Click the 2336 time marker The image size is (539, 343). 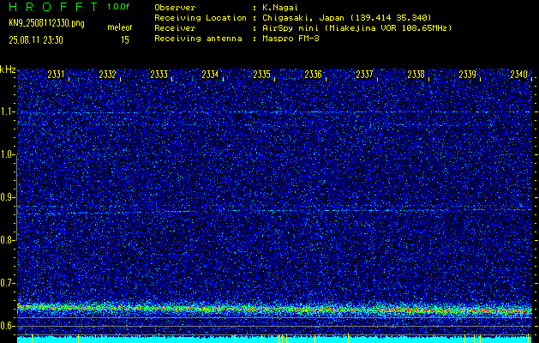(313, 75)
